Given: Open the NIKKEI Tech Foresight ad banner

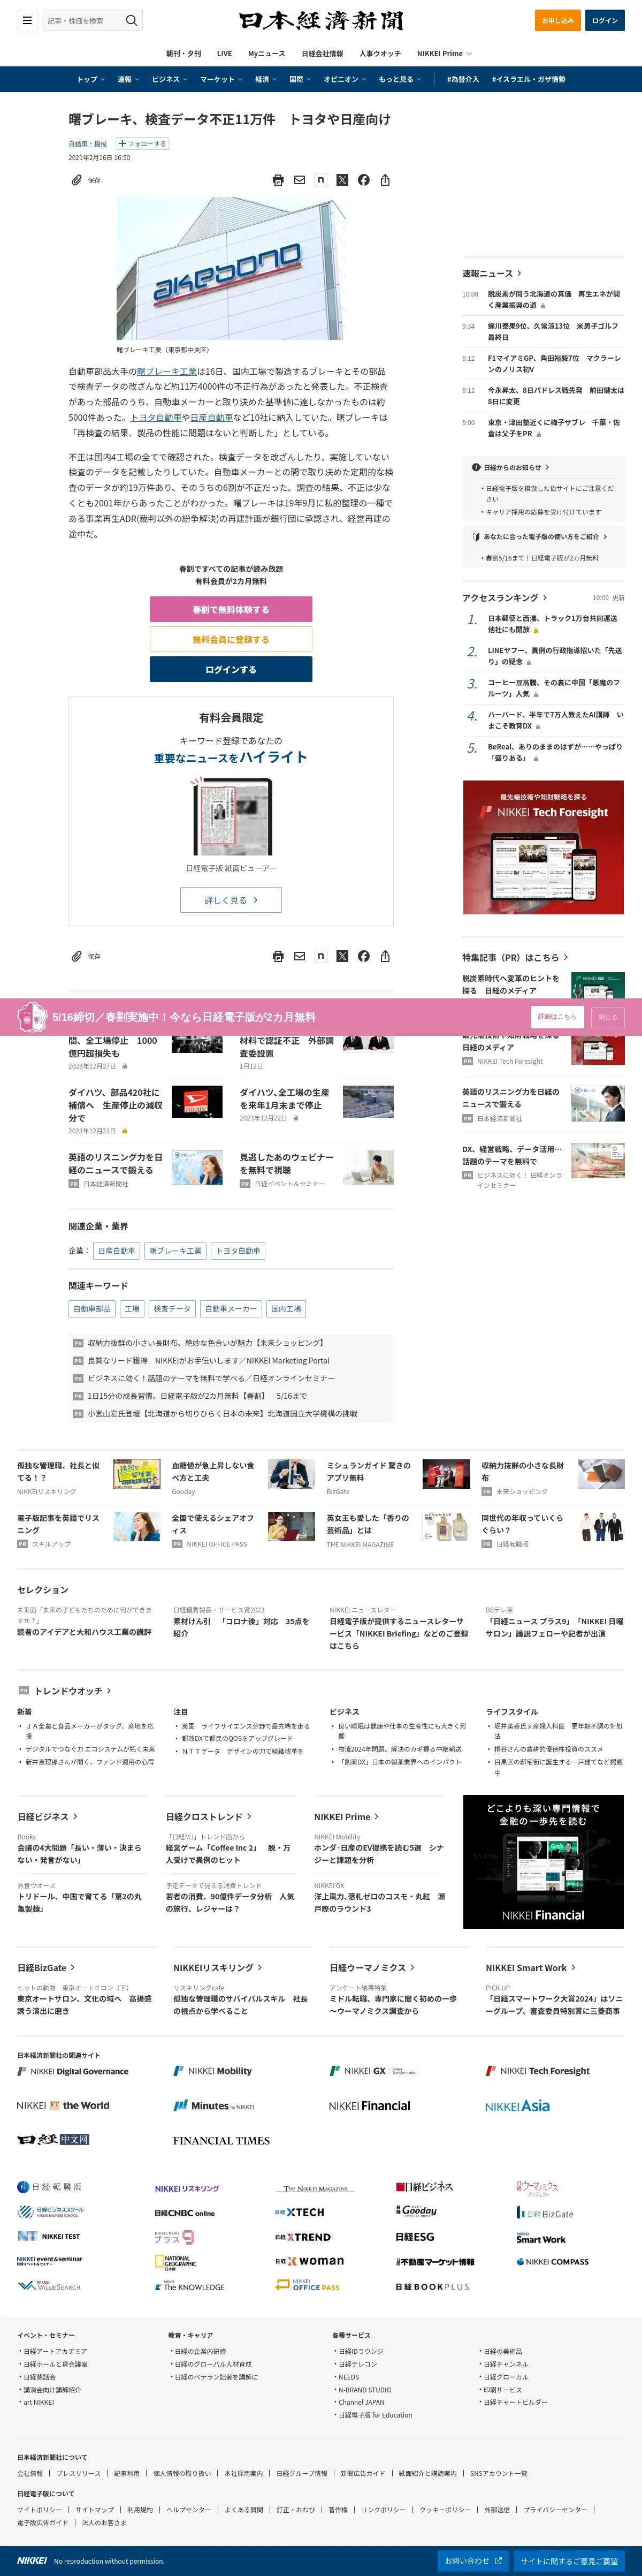Looking at the screenshot, I should [x=543, y=847].
